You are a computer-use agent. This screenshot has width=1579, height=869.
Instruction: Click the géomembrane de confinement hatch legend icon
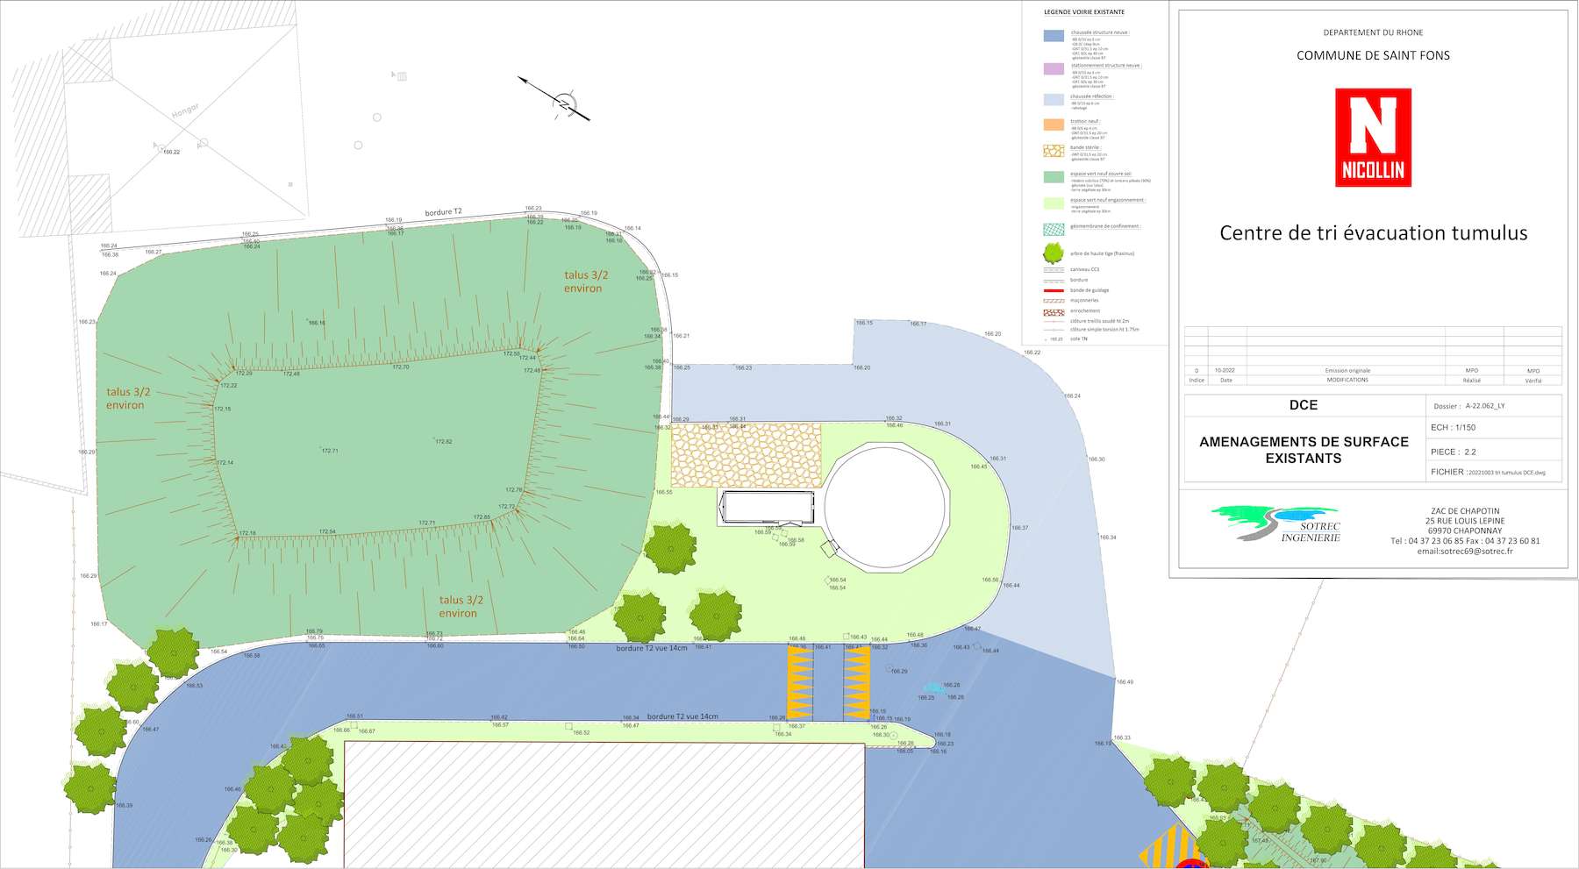[x=1054, y=229]
